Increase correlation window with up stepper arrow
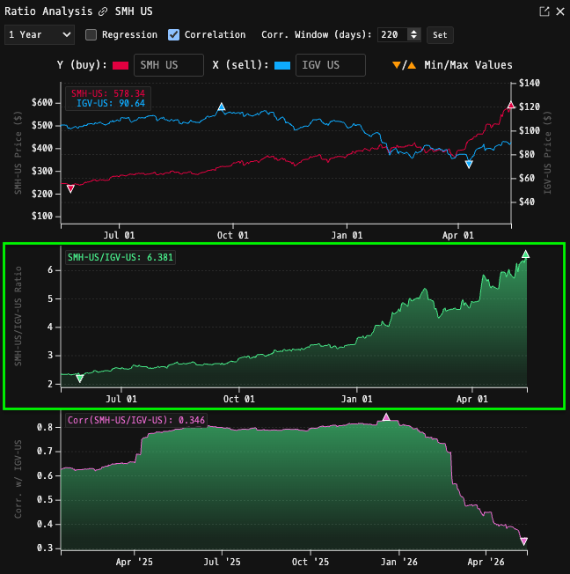570x574 pixels. click(413, 32)
